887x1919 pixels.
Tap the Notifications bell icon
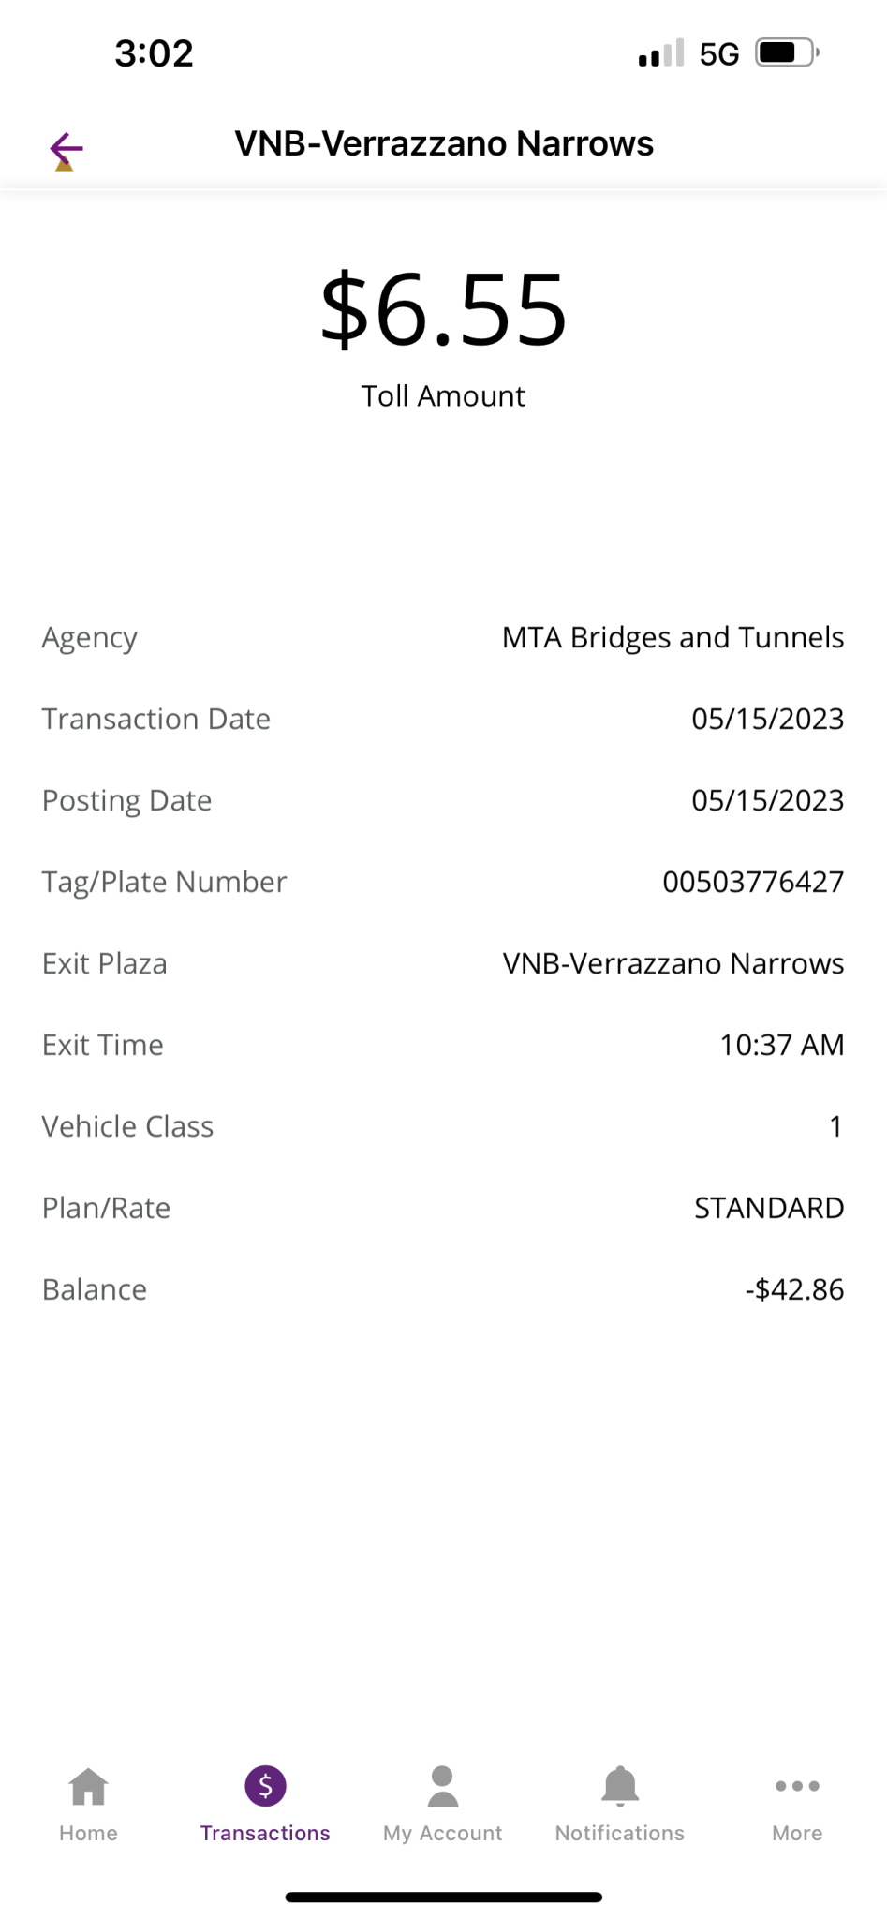[619, 1786]
